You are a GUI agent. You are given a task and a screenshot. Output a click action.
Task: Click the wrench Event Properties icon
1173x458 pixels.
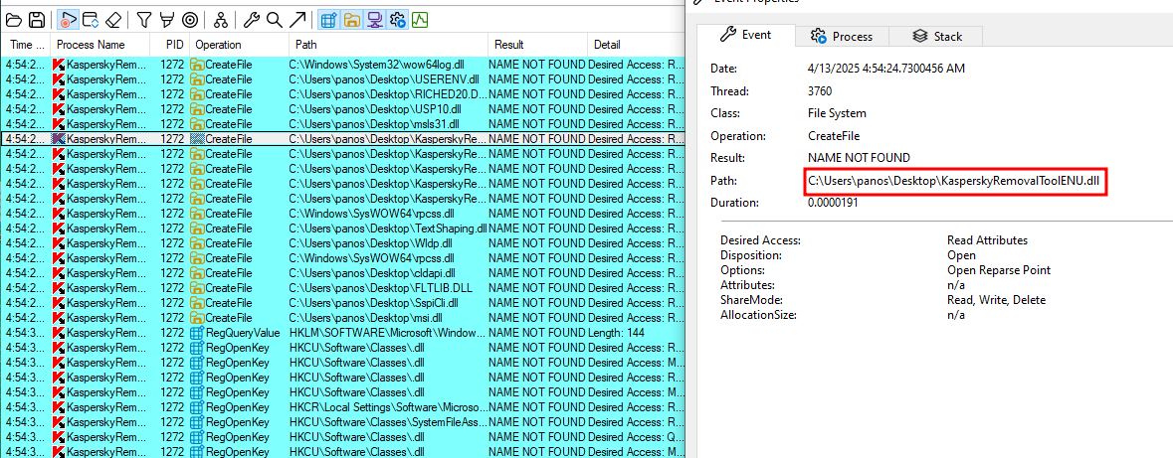[252, 20]
